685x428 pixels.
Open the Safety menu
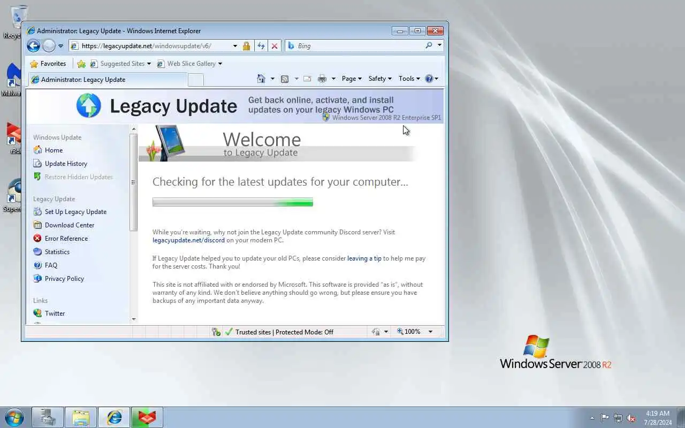point(380,79)
